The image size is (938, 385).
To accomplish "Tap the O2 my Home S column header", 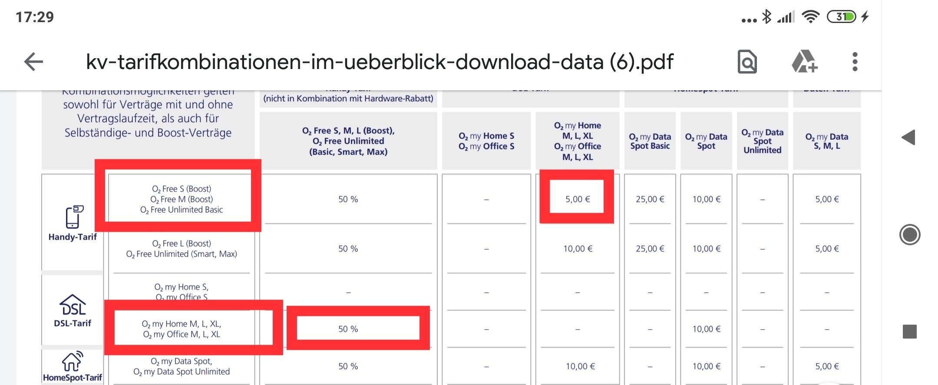I will pos(486,136).
